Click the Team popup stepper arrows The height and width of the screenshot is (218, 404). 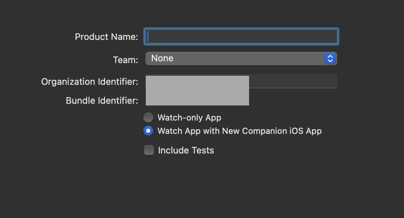tap(330, 59)
